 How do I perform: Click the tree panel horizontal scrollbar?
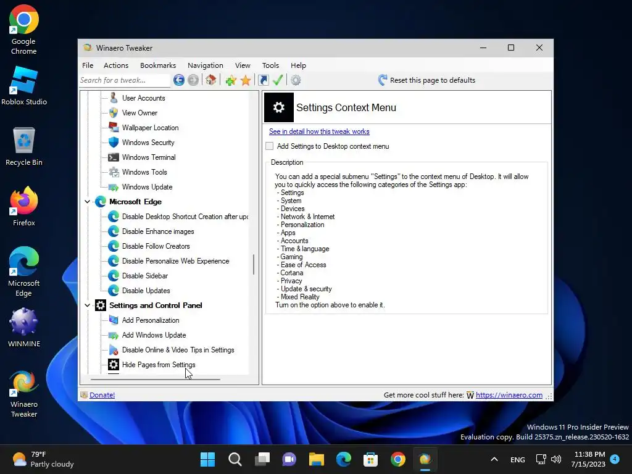point(156,380)
